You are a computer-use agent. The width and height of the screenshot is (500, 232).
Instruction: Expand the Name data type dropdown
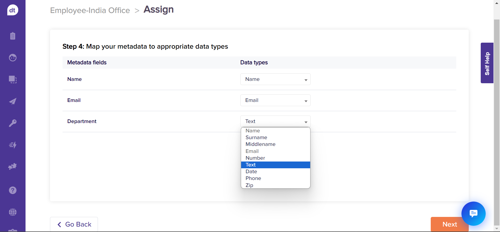coord(275,79)
